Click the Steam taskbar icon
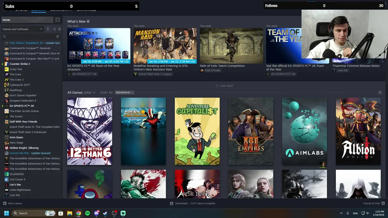 coord(105,213)
